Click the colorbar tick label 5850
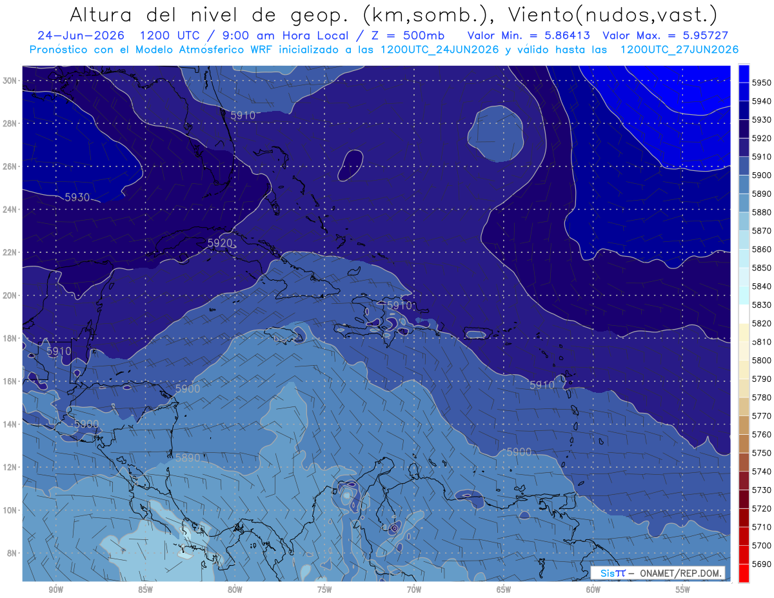The image size is (774, 598). coord(761,268)
